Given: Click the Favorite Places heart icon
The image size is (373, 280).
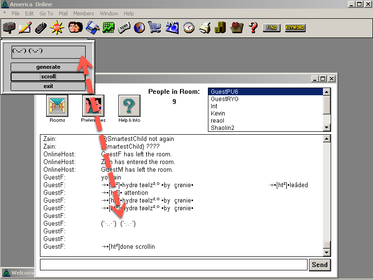Looking at the screenshot, I should [x=237, y=27].
